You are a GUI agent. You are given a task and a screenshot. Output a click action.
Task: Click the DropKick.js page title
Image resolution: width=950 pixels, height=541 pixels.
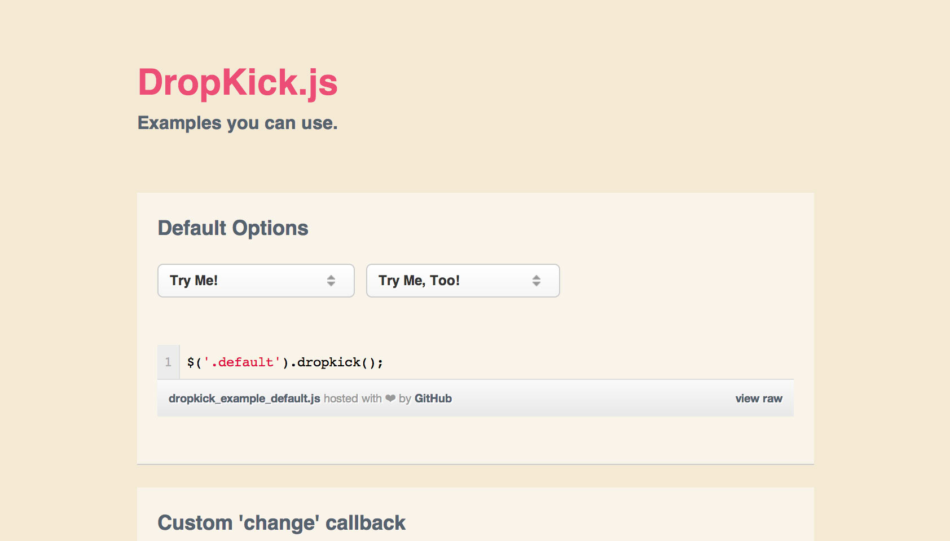[237, 82]
